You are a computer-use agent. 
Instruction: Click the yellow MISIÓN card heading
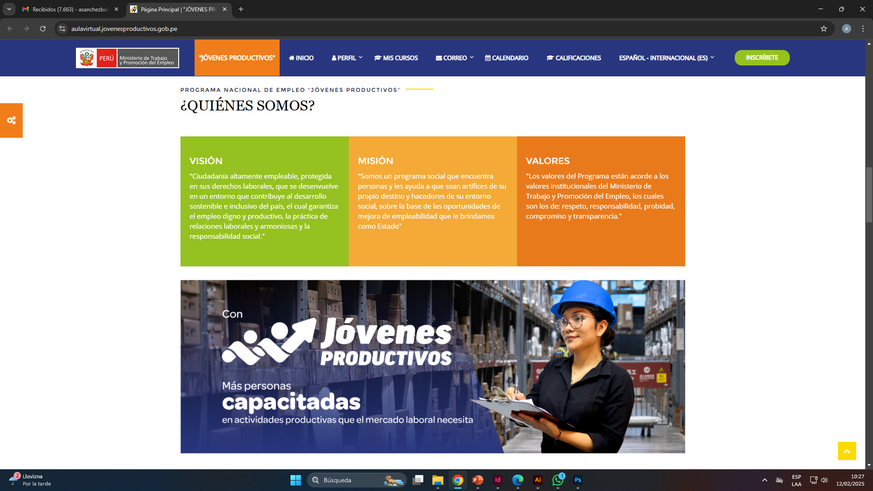pyautogui.click(x=376, y=161)
